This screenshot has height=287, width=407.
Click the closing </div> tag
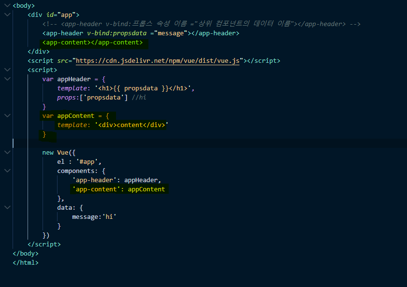coord(39,51)
